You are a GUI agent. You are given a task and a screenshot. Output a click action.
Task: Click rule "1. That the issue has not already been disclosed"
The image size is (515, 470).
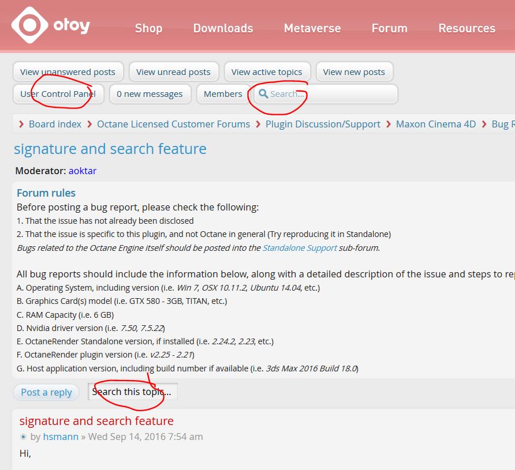tap(105, 221)
